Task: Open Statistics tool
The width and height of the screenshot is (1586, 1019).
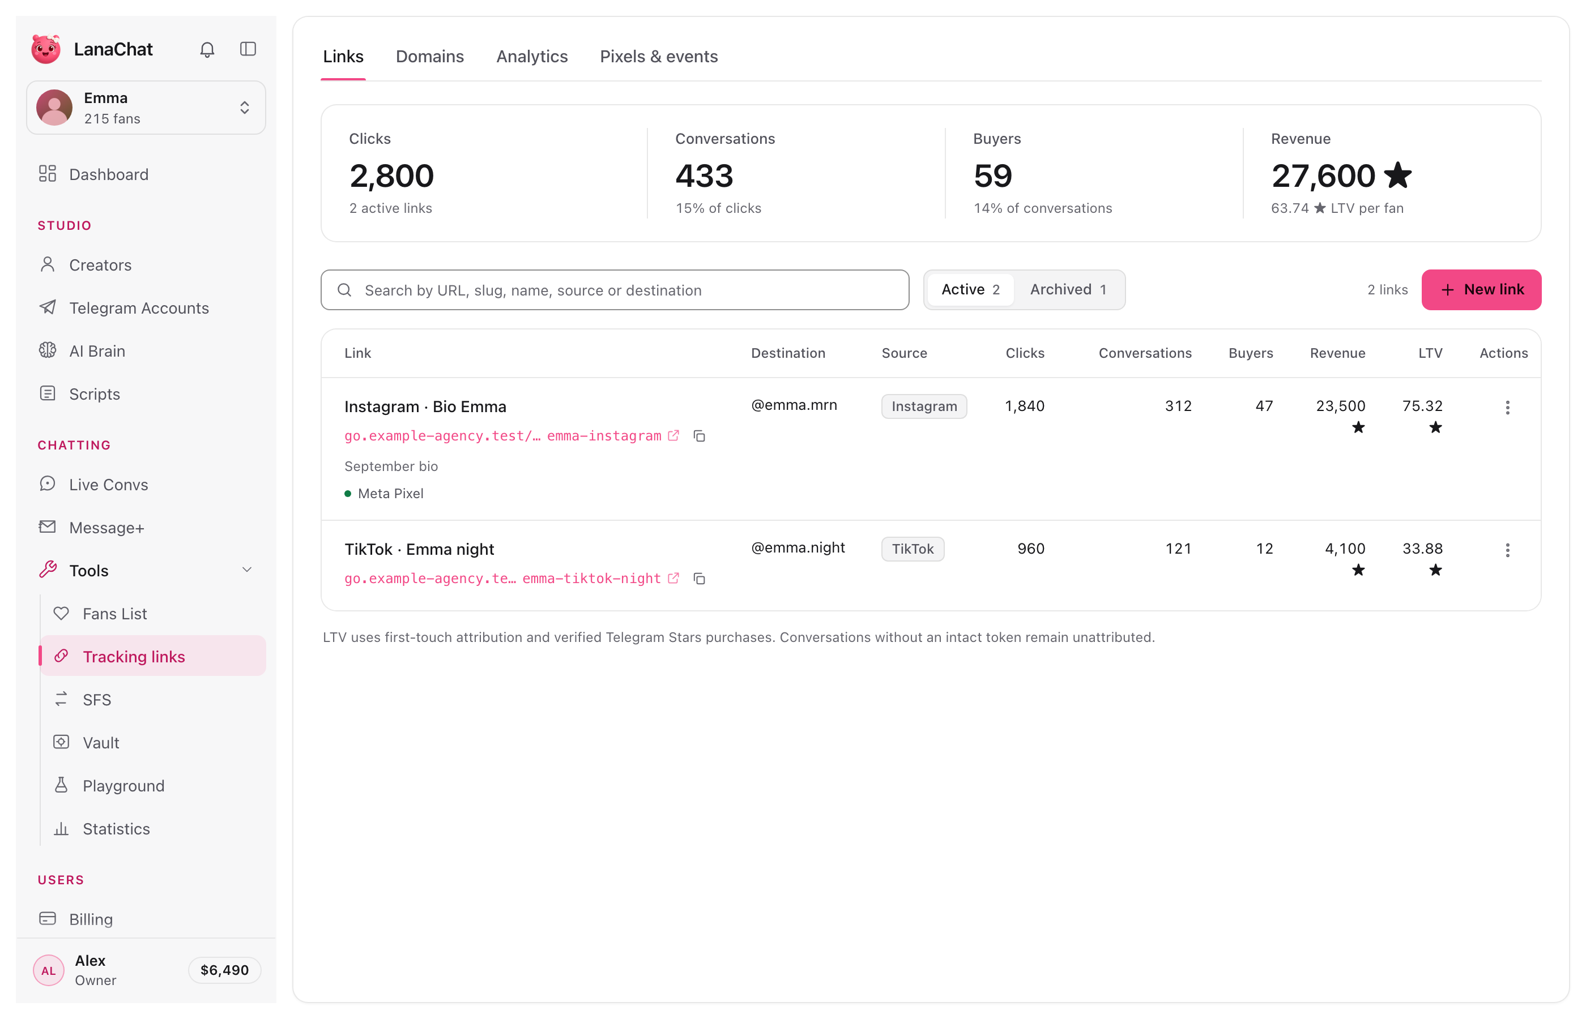Action: point(153,828)
